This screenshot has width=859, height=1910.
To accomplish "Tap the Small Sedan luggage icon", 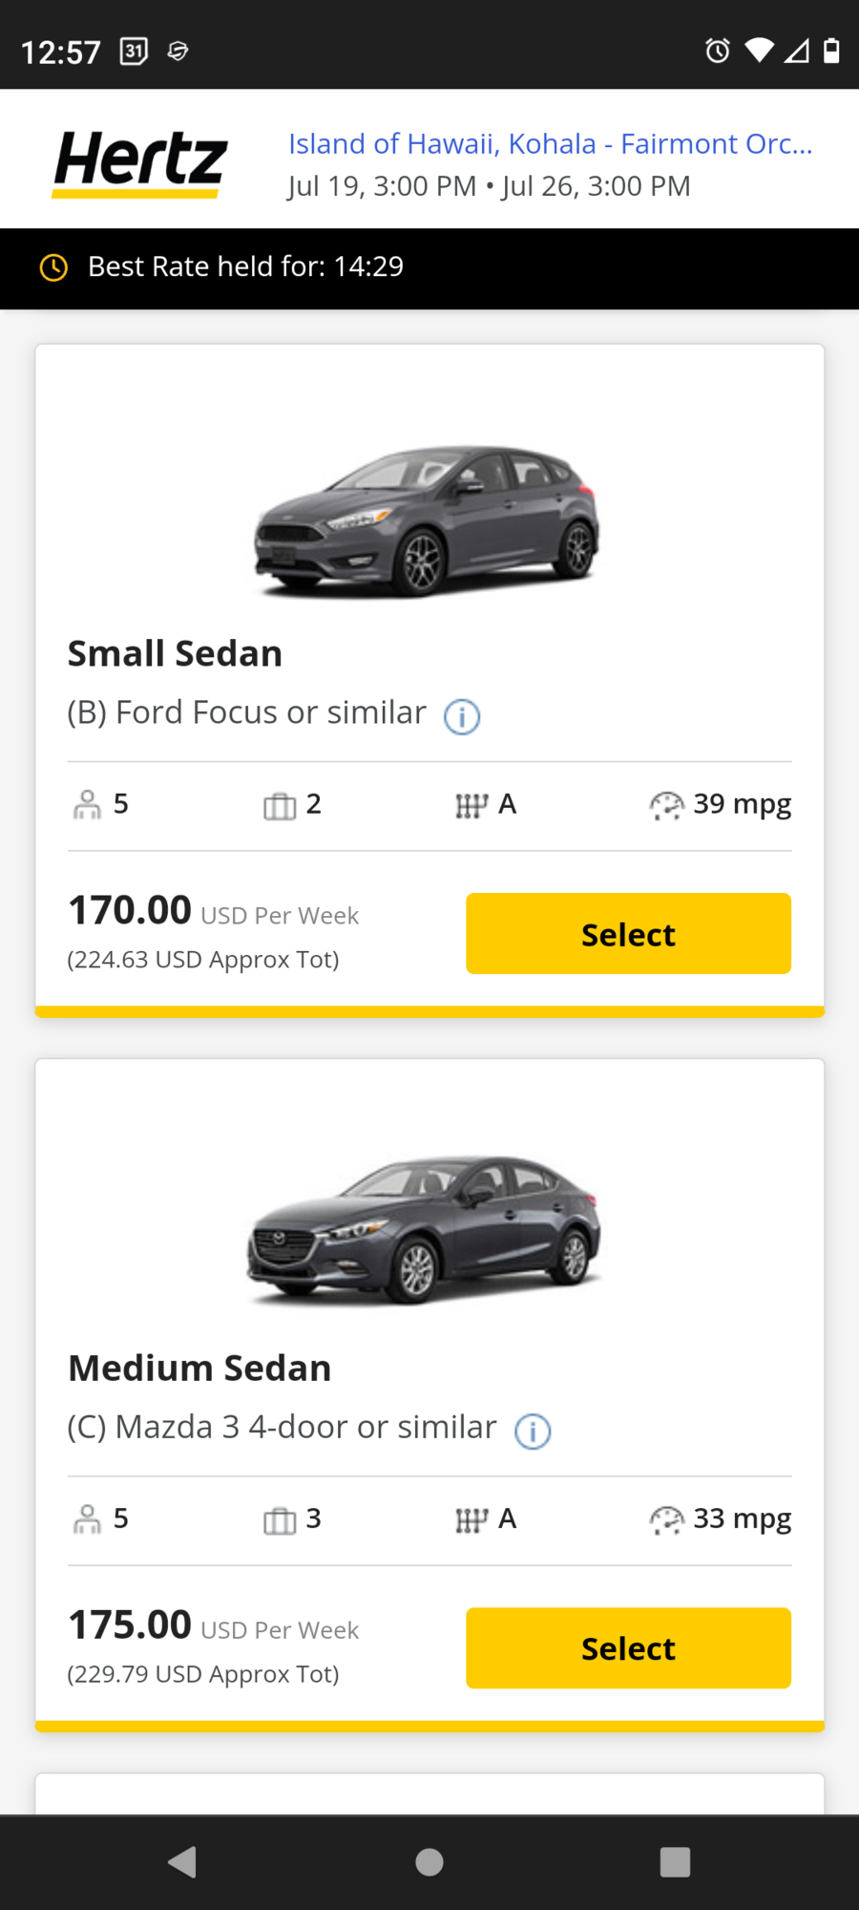I will pyautogui.click(x=280, y=806).
